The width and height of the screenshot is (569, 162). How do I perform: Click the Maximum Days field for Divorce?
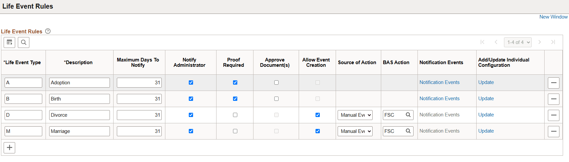[x=139, y=115]
